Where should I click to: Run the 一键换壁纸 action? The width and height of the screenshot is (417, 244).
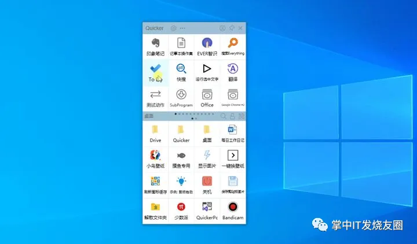click(x=233, y=160)
